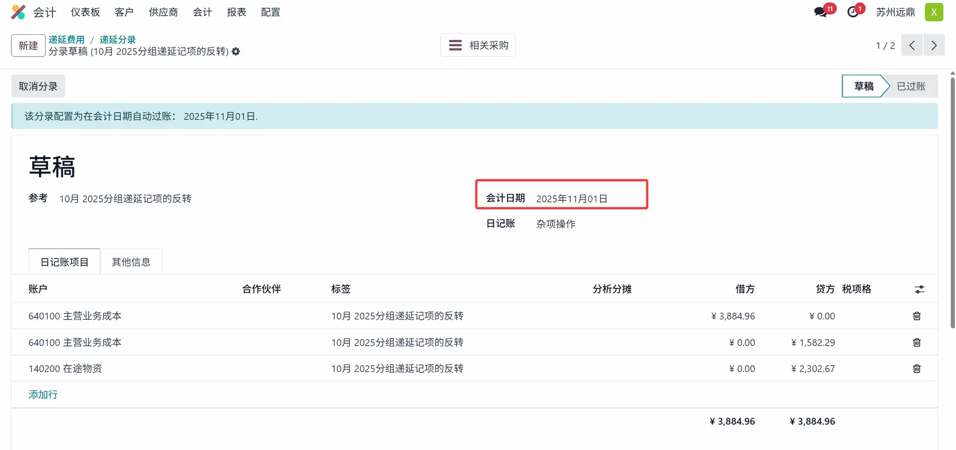Viewport: 956px width, 450px height.
Task: Delete the 140200 在途物资 line
Action: pyautogui.click(x=917, y=368)
